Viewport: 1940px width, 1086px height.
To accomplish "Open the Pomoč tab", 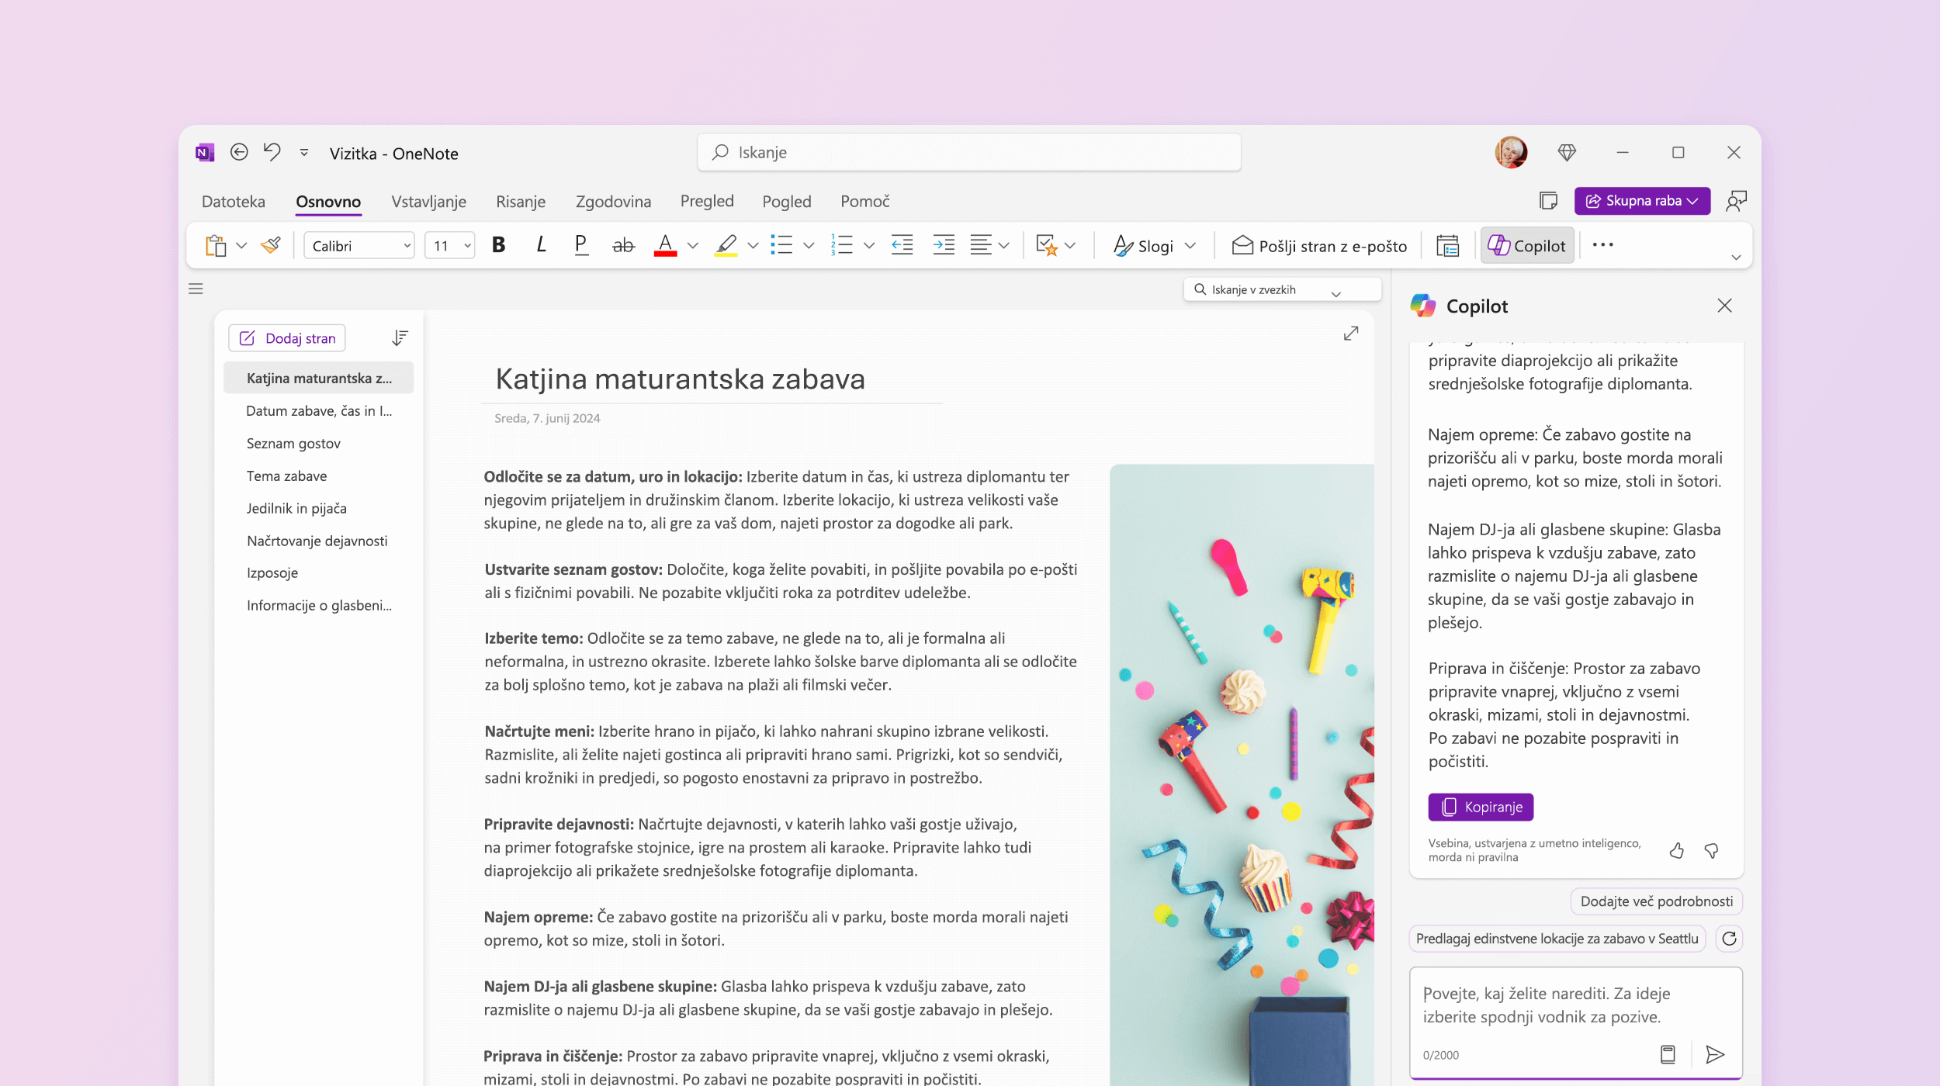I will click(864, 202).
